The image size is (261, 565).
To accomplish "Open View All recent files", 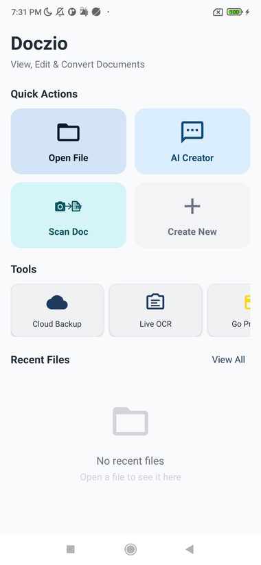I will pyautogui.click(x=228, y=360).
